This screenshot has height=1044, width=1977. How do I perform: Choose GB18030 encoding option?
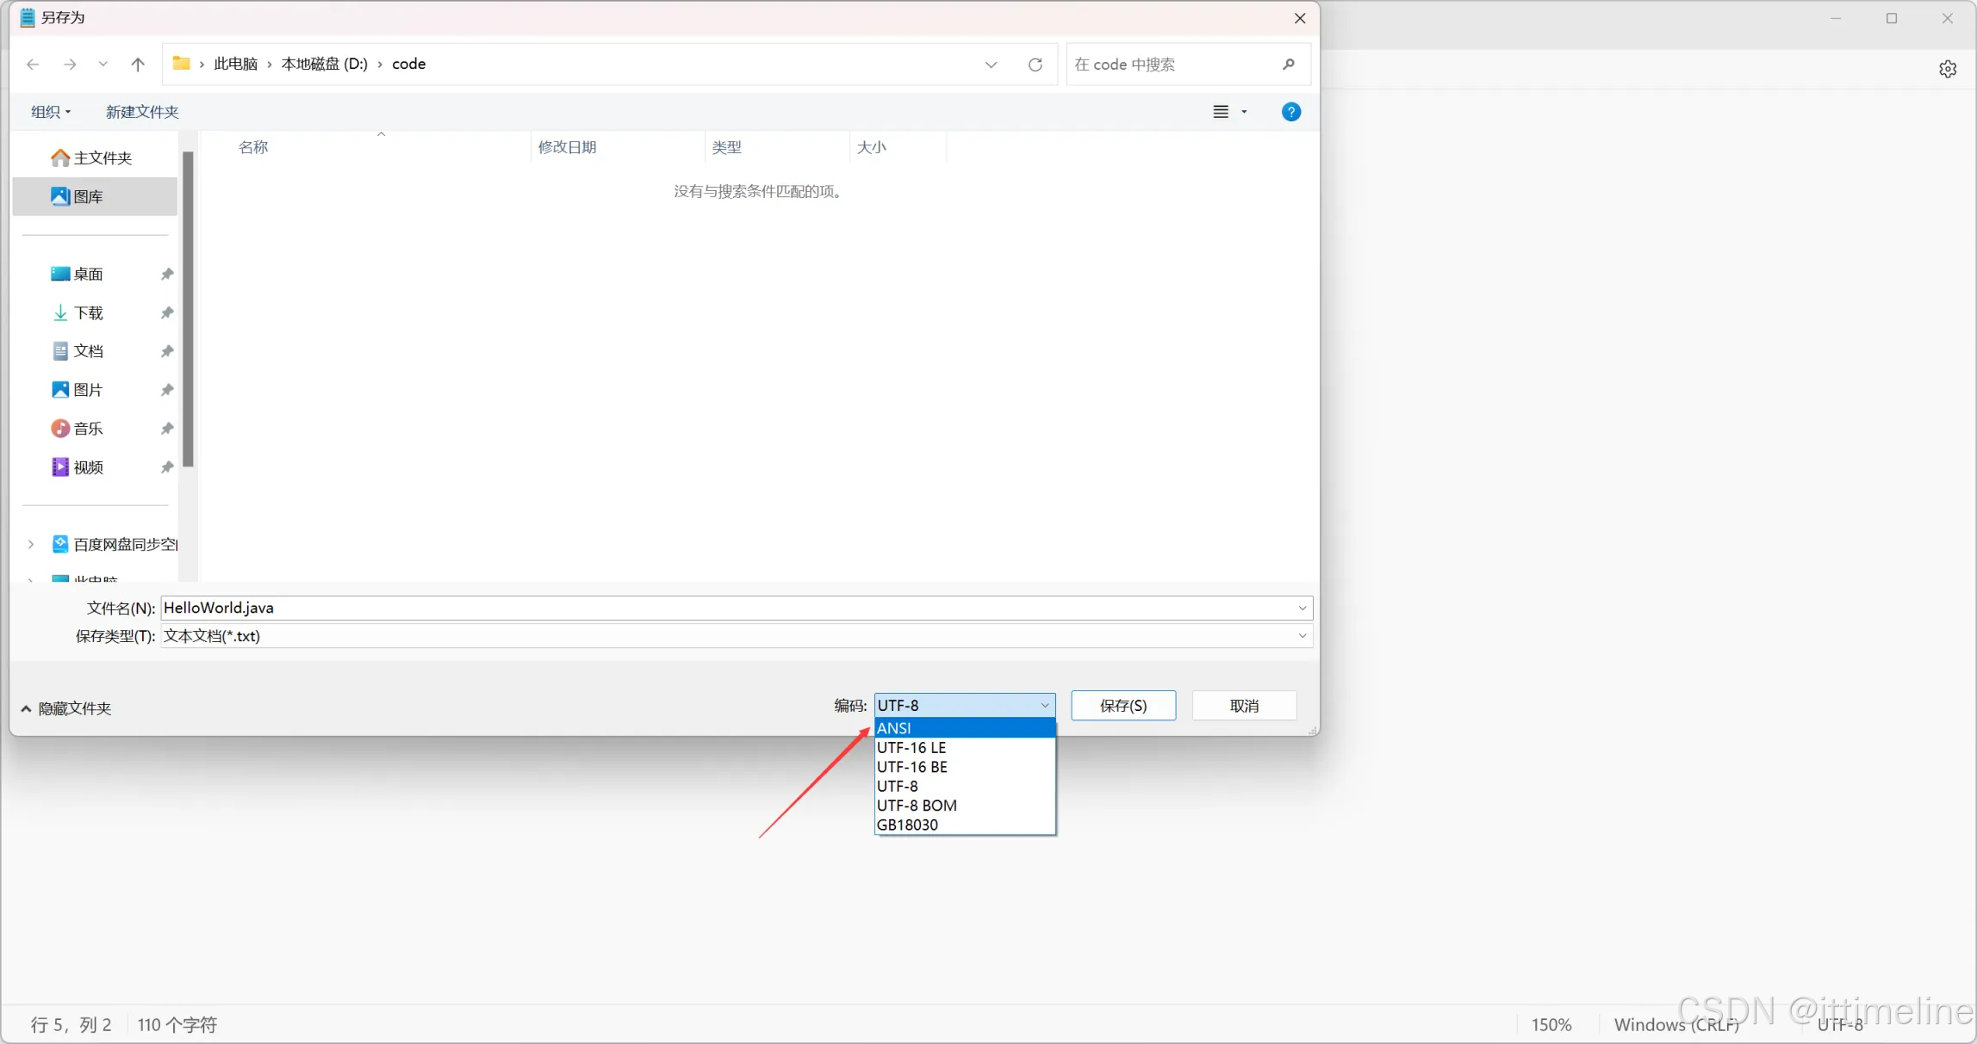pos(964,825)
